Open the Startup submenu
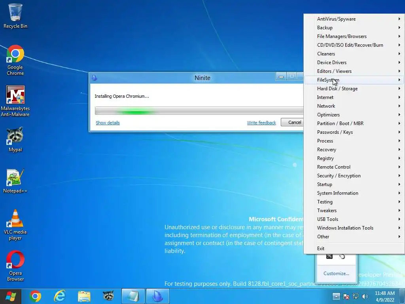 pyautogui.click(x=354, y=184)
